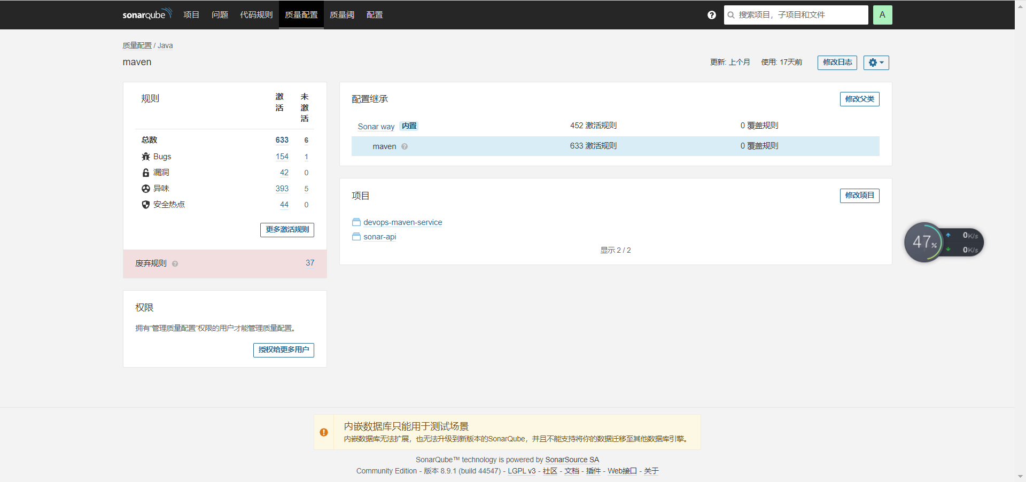Image resolution: width=1026 pixels, height=482 pixels.
Task: Open the 问题 section in navigation
Action: click(x=219, y=14)
